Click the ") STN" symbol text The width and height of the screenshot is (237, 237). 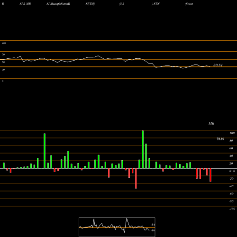[x=156, y=4]
